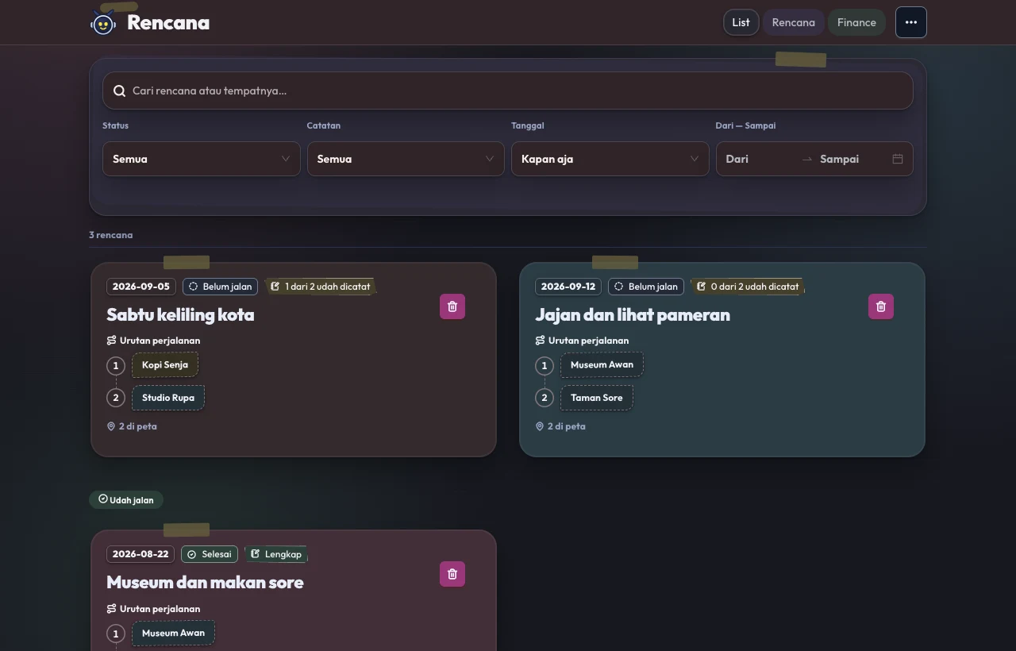Click the 2026-09-05 date badge
1016x651 pixels.
click(141, 287)
